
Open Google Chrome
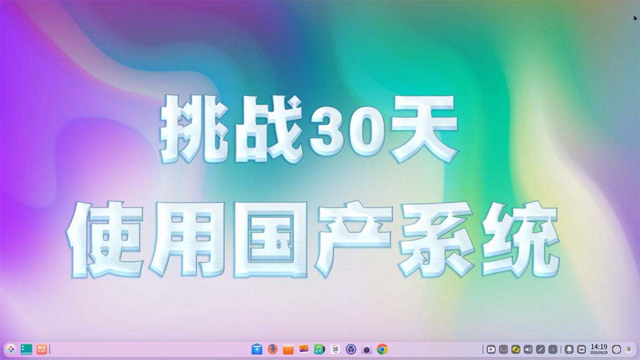pyautogui.click(x=382, y=349)
